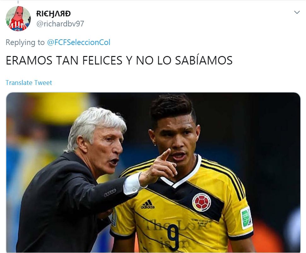This screenshot has width=306, height=253.
Task: Expand the tweet options chevron menu
Action: [297, 12]
